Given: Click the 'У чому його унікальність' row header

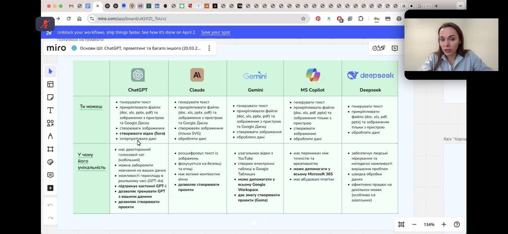Looking at the screenshot, I should pyautogui.click(x=92, y=161).
